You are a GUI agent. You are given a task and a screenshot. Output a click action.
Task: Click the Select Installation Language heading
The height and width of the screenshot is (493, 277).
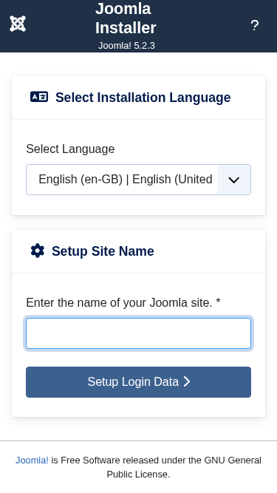click(x=143, y=98)
